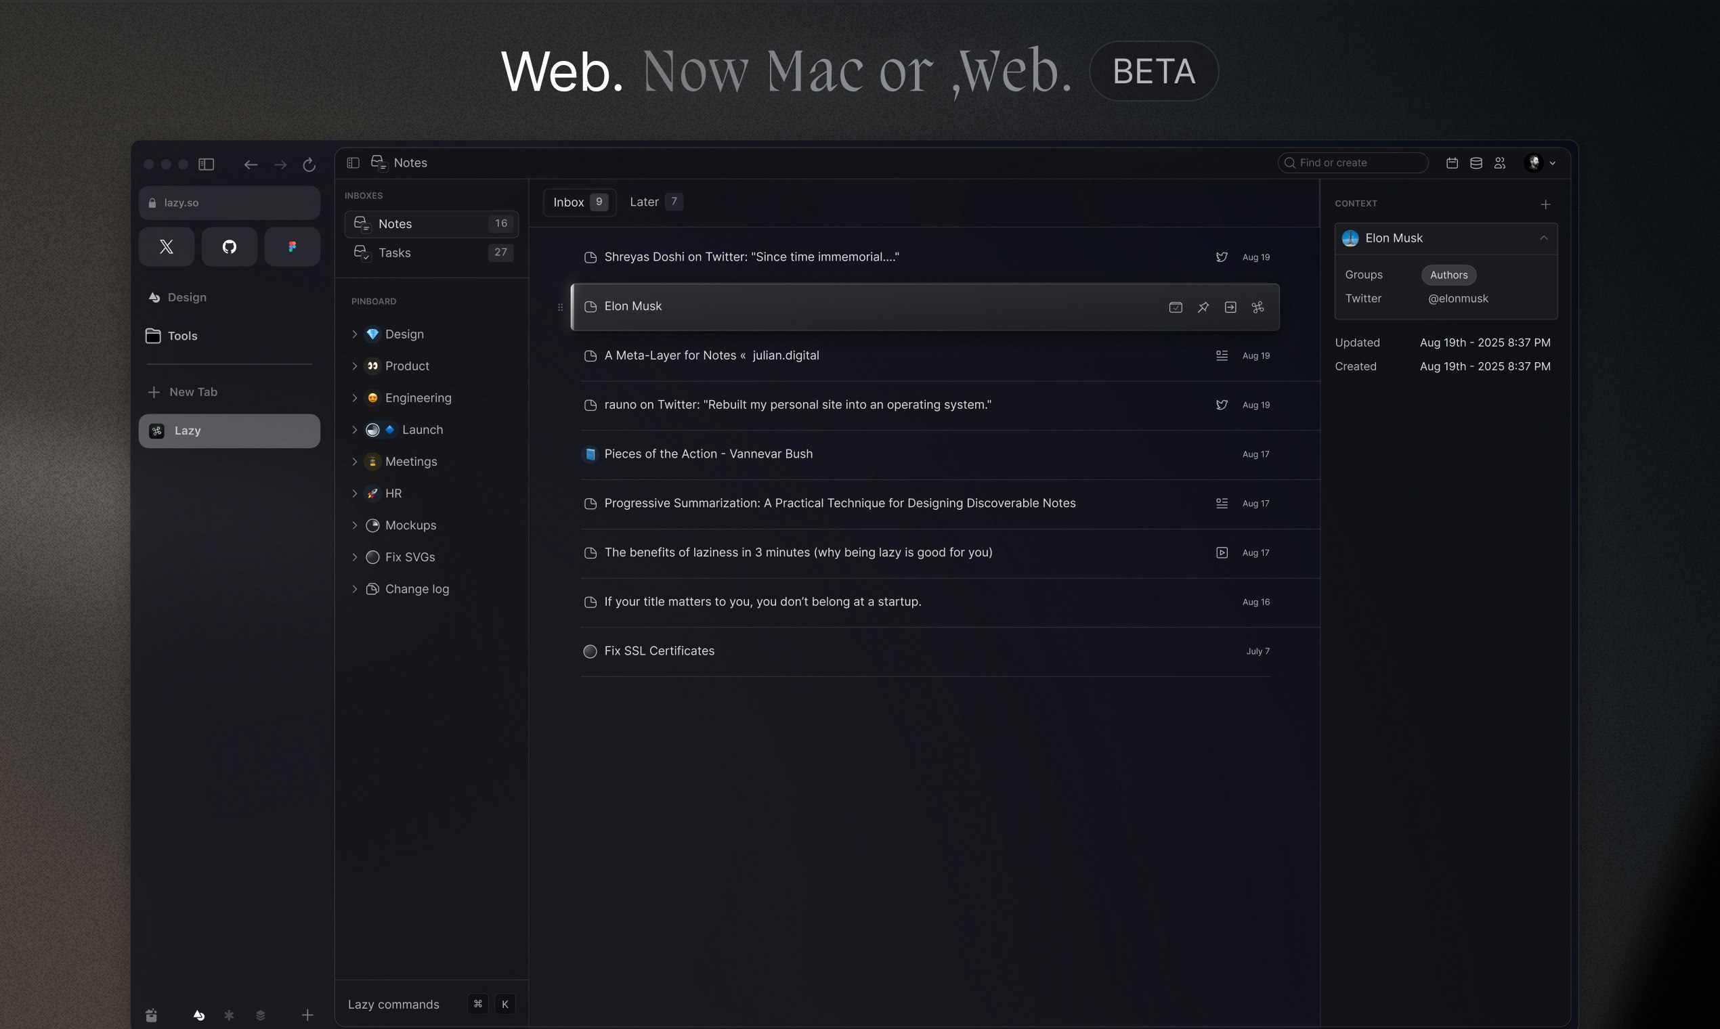1720x1029 pixels.
Task: Open the Figma shortcut tile
Action: [292, 247]
